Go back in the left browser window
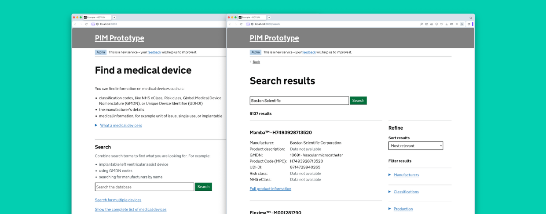This screenshot has width=546, height=214. [x=75, y=24]
